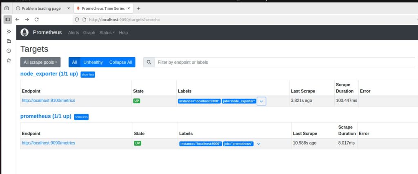Open the Firefox tab overview icon
The height and width of the screenshot is (174, 418).
click(x=7, y=8)
